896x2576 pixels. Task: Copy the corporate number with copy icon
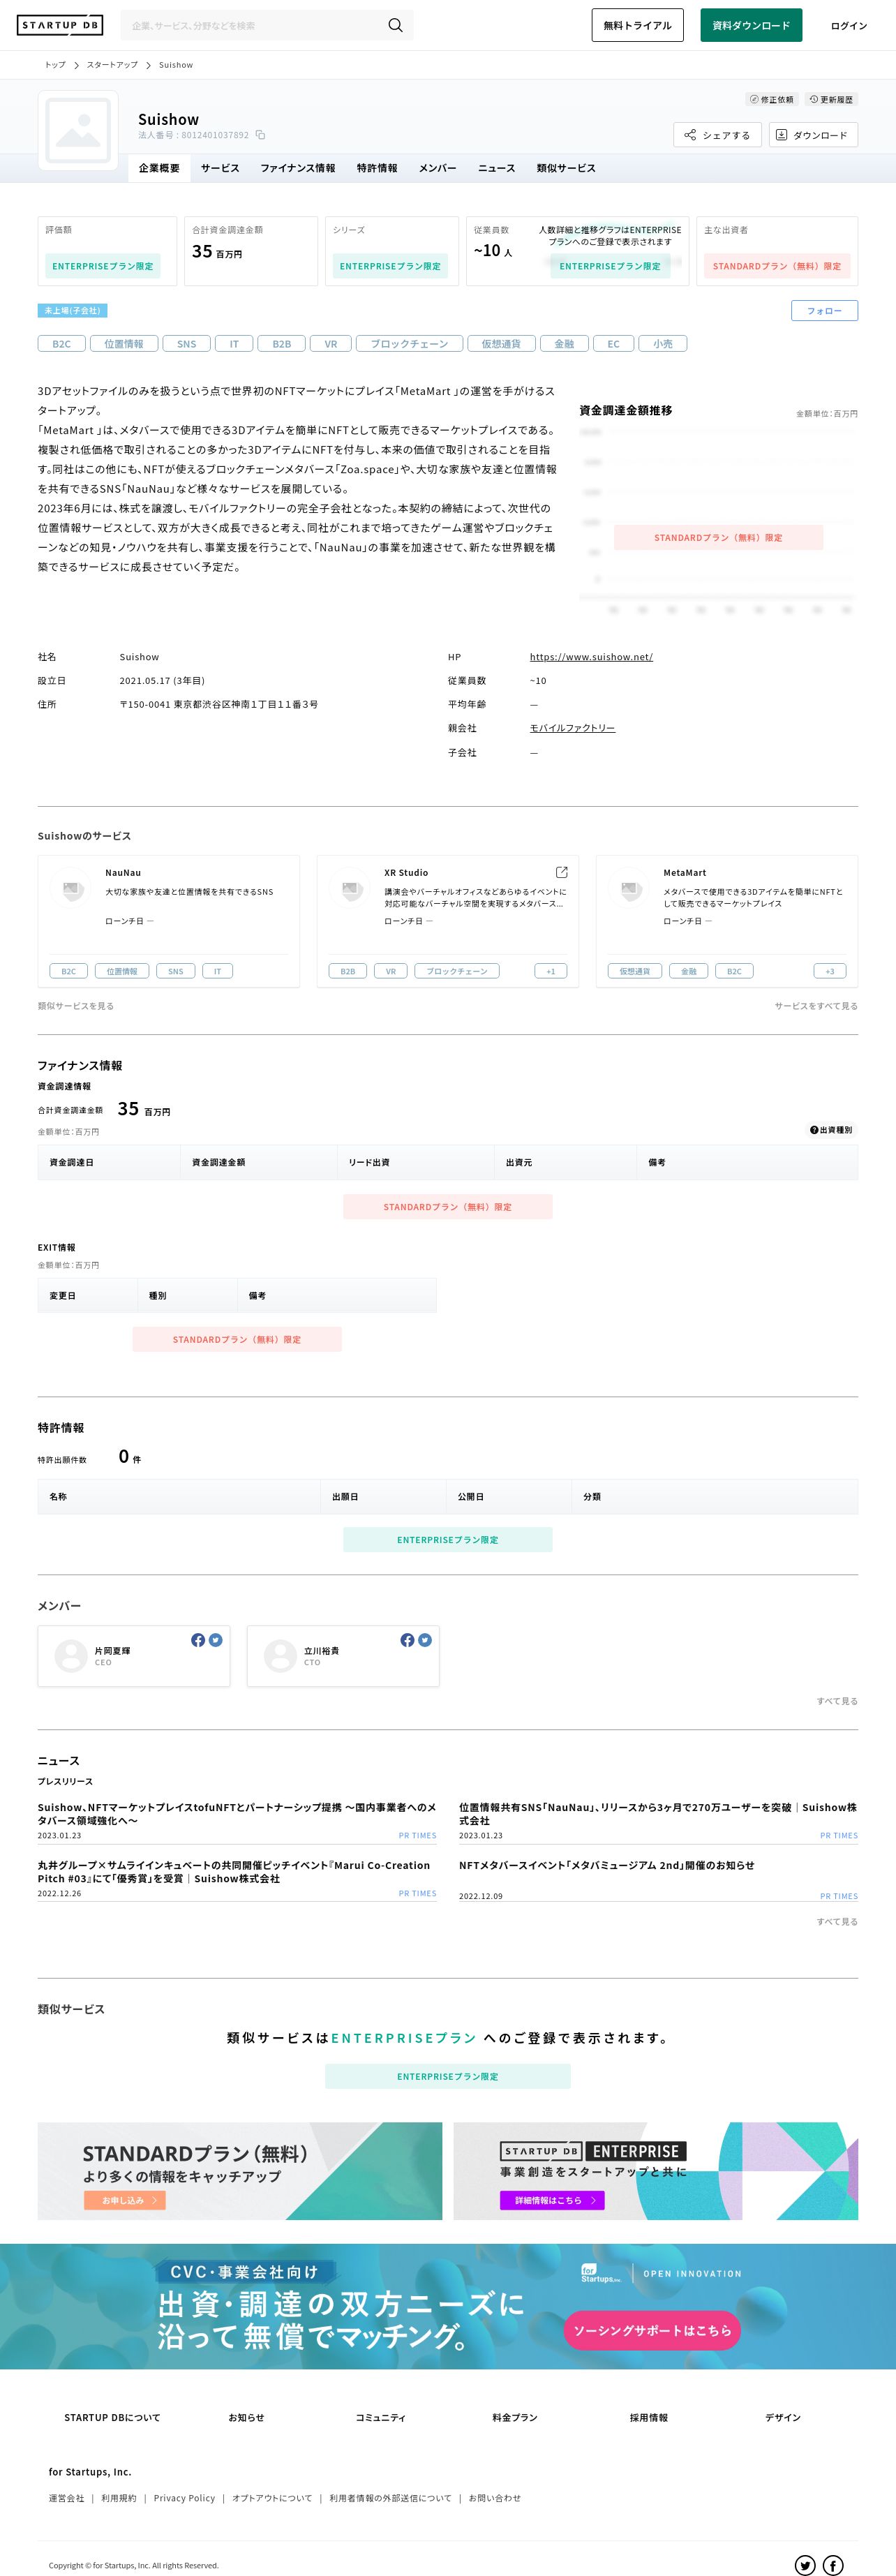tap(261, 135)
